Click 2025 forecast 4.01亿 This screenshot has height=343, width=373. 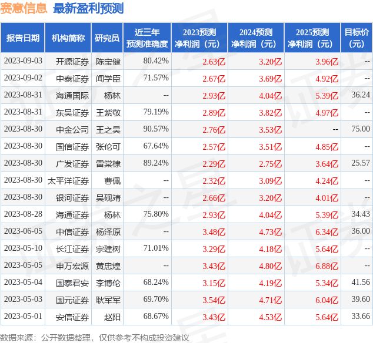click(x=327, y=198)
